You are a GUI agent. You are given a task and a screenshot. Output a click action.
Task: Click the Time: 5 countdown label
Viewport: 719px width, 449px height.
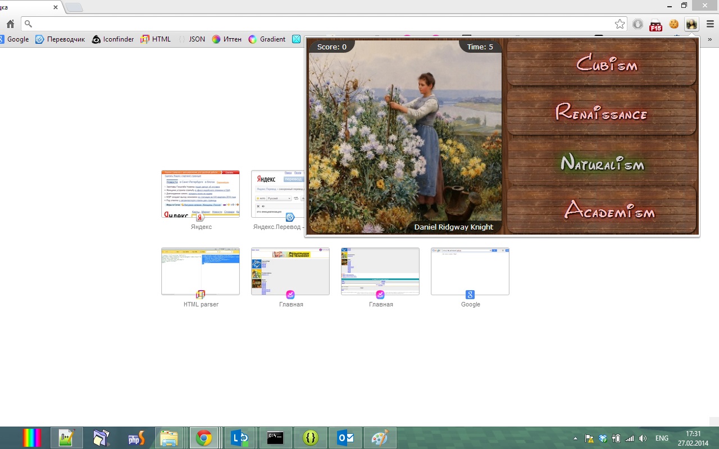click(x=480, y=47)
